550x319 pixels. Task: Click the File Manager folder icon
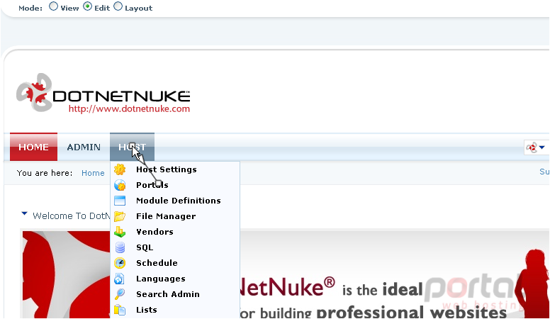(x=120, y=216)
